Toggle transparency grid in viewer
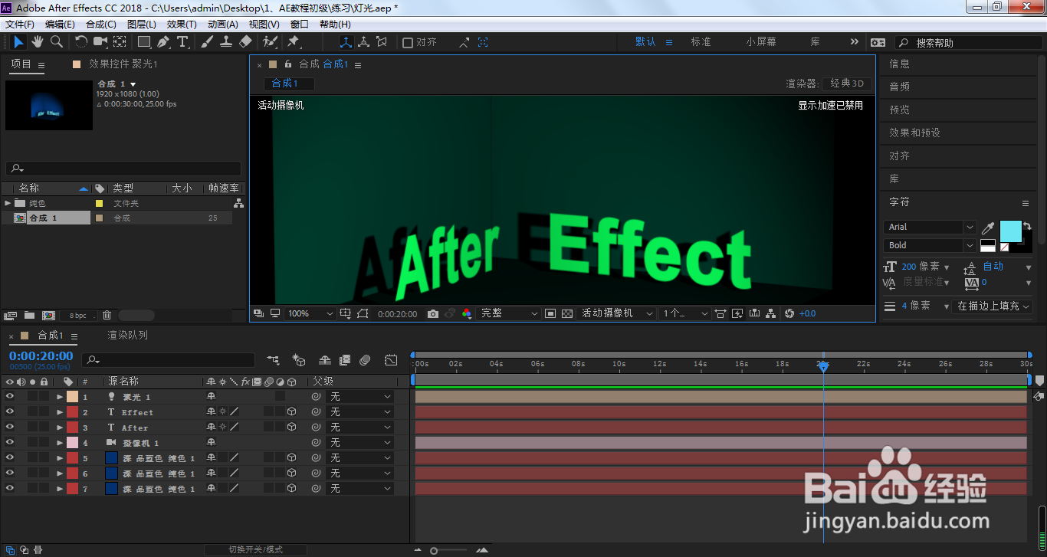Image resolution: width=1047 pixels, height=557 pixels. pyautogui.click(x=567, y=313)
